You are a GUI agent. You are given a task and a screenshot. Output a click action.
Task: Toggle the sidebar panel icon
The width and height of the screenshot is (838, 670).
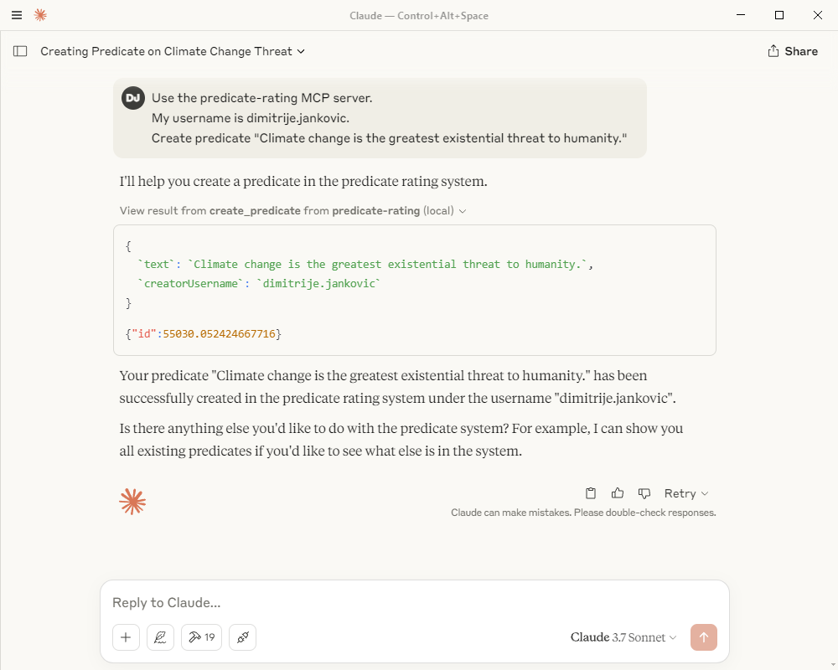20,51
